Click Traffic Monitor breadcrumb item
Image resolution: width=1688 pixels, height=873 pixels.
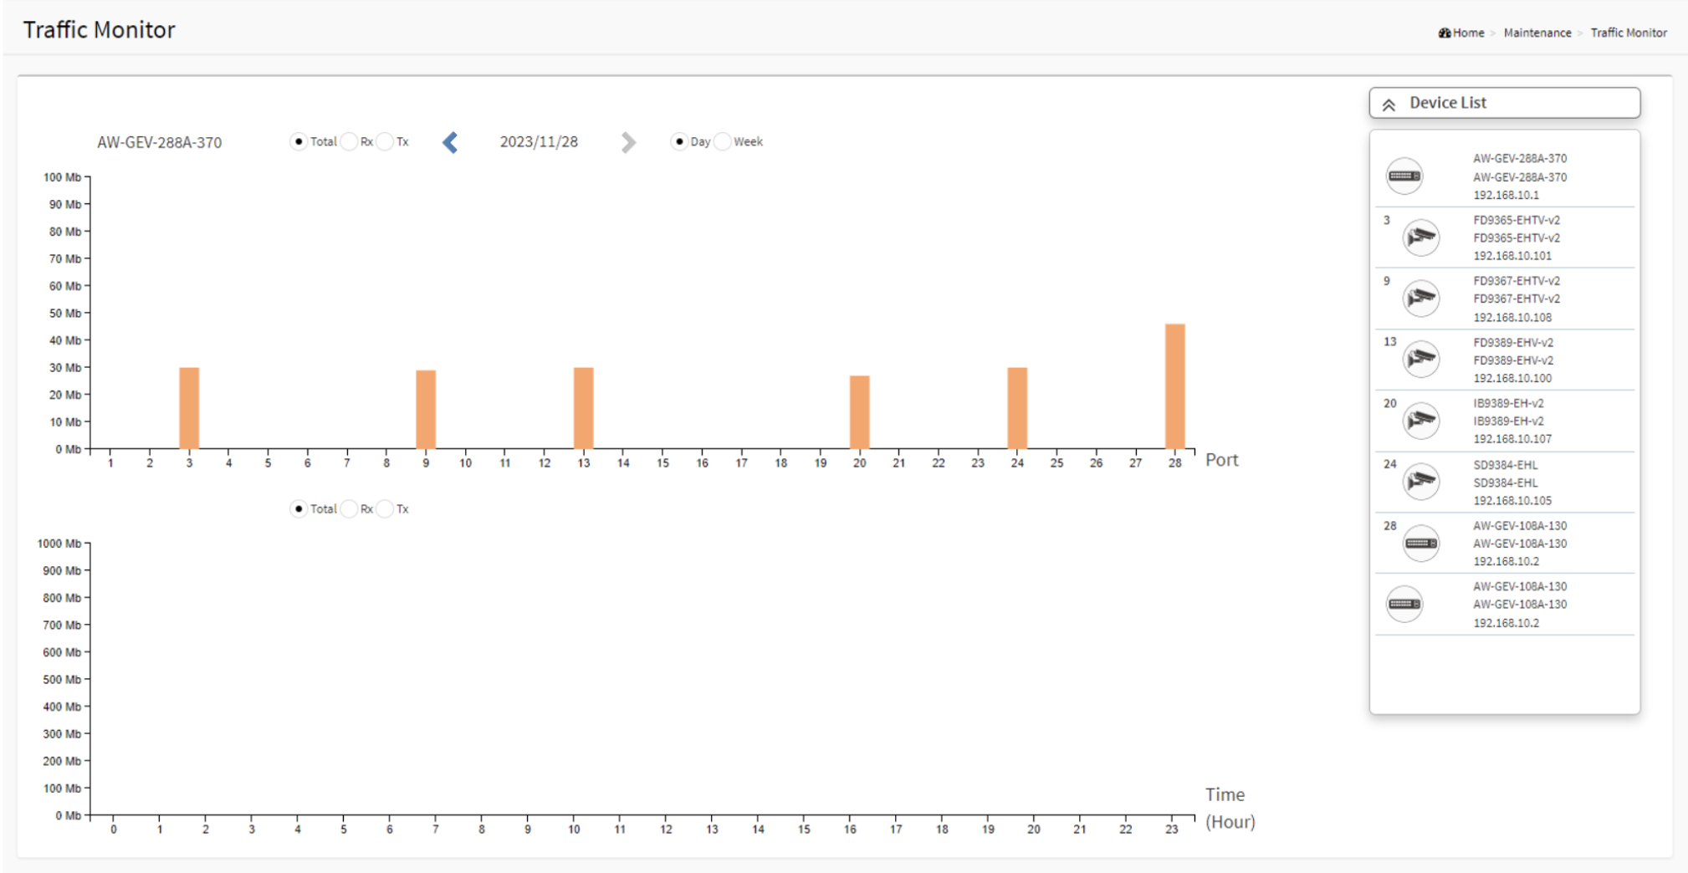coord(1628,33)
